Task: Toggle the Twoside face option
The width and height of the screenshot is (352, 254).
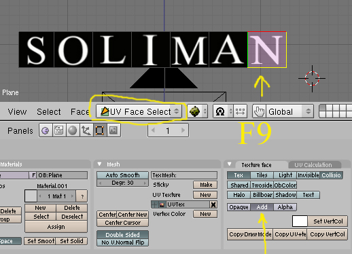Action: (262, 185)
